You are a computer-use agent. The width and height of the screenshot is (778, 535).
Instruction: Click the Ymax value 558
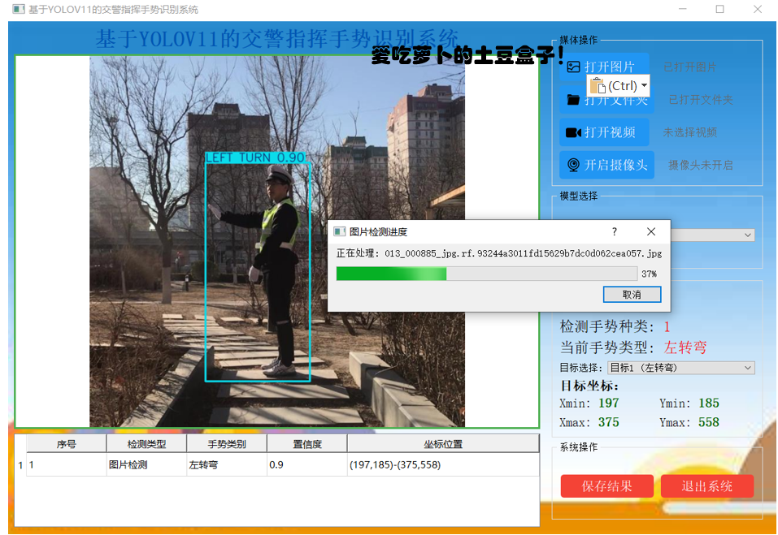[x=709, y=422]
